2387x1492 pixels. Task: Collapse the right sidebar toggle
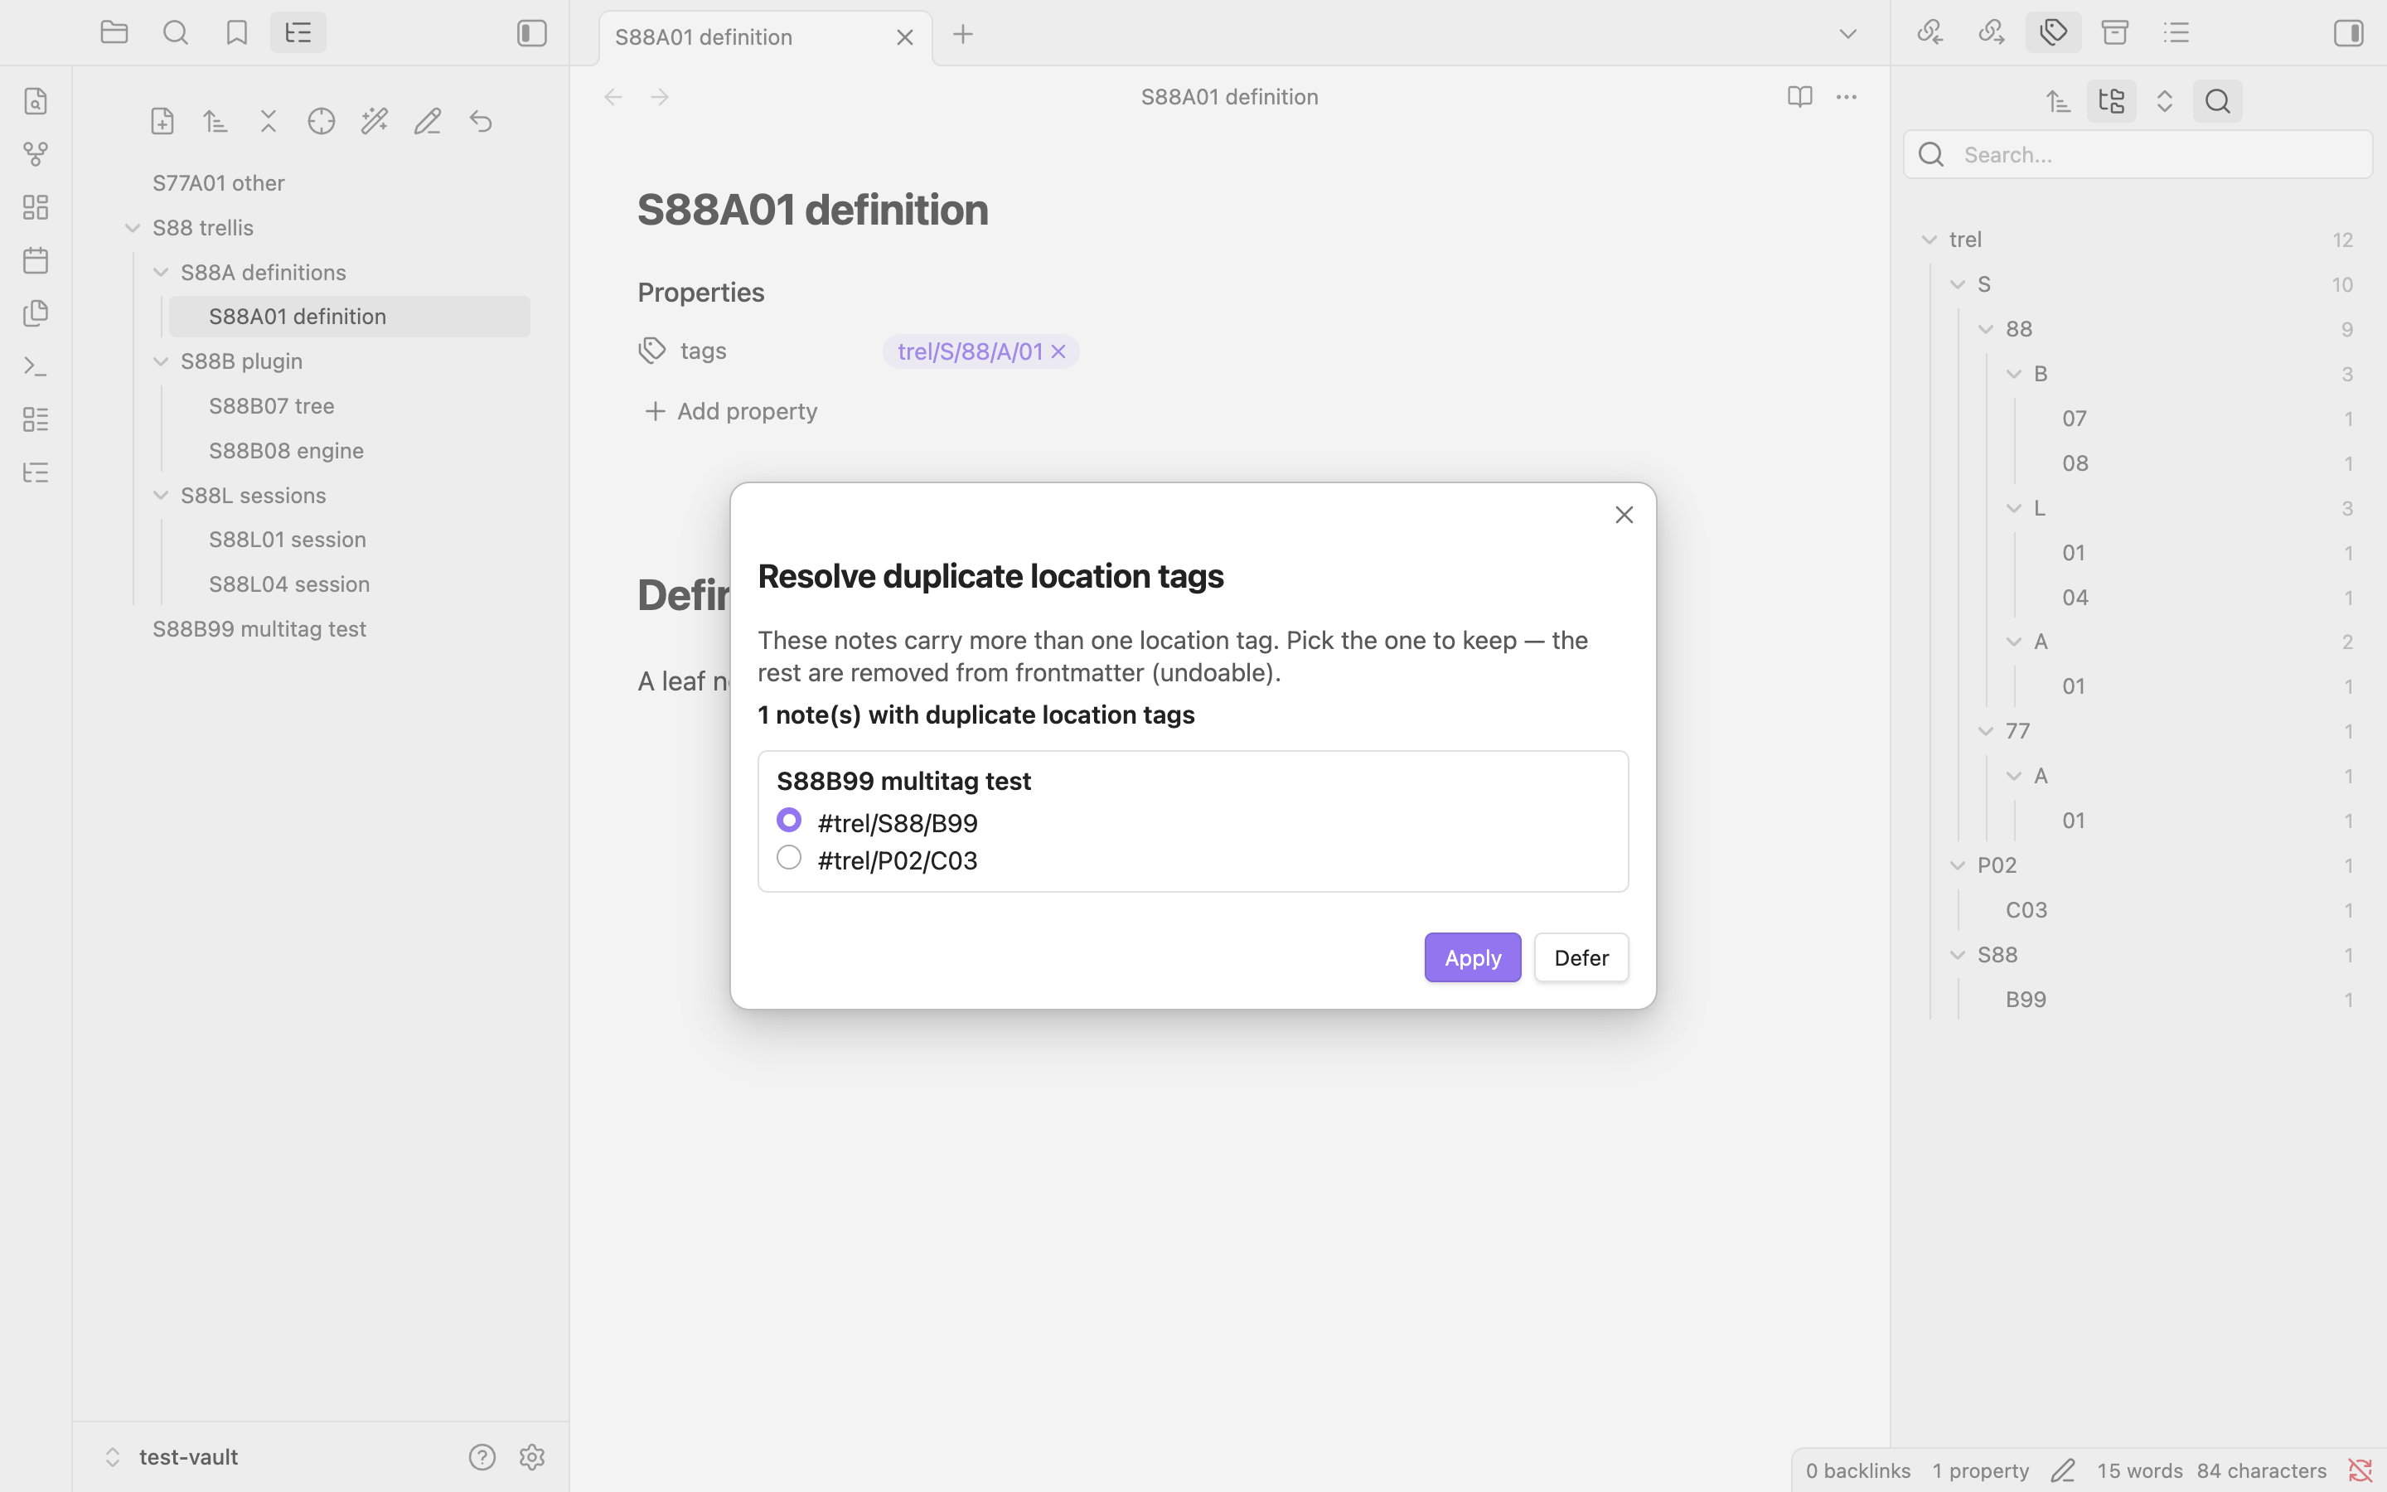(2349, 33)
